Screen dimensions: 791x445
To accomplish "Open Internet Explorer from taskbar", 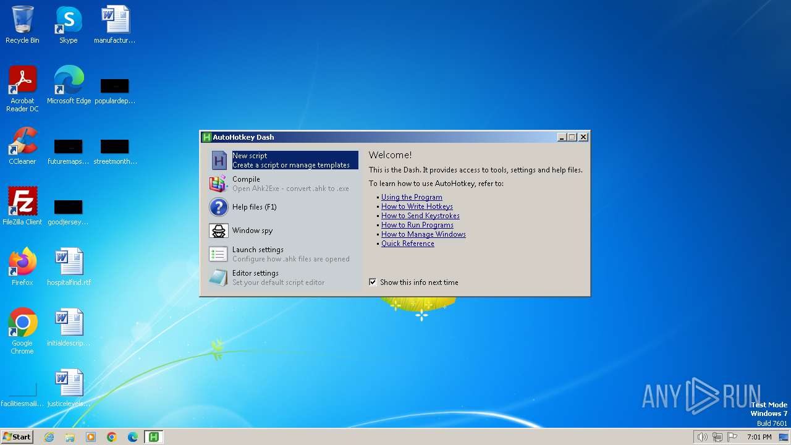I will (x=49, y=437).
